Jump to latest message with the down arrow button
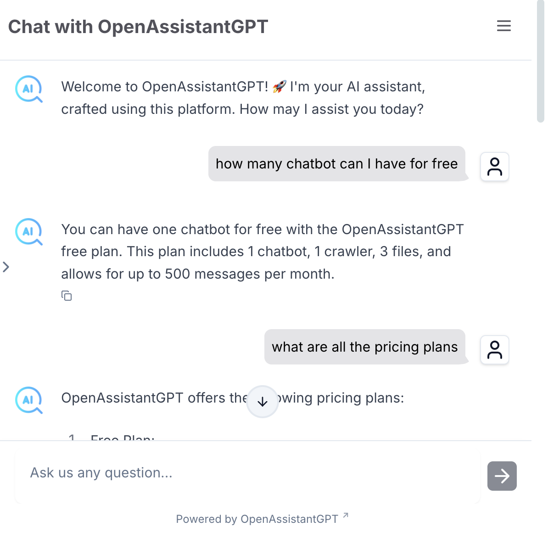Viewport: 548px width, 538px height. (x=263, y=402)
